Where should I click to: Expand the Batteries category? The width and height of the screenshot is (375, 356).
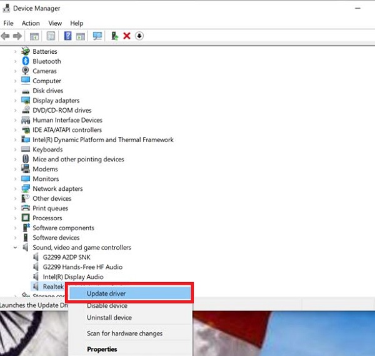point(15,51)
